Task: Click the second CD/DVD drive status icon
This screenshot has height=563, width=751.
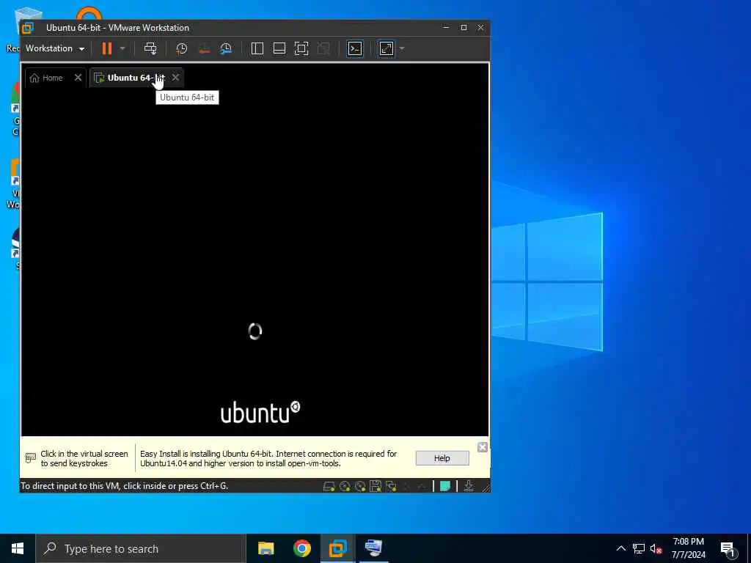Action: click(360, 487)
